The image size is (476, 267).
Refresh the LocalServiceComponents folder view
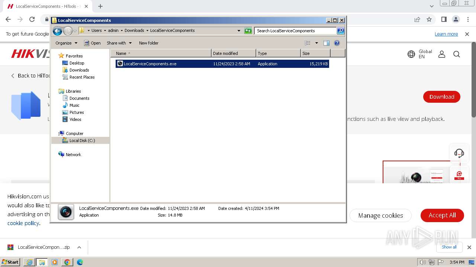[x=248, y=31]
